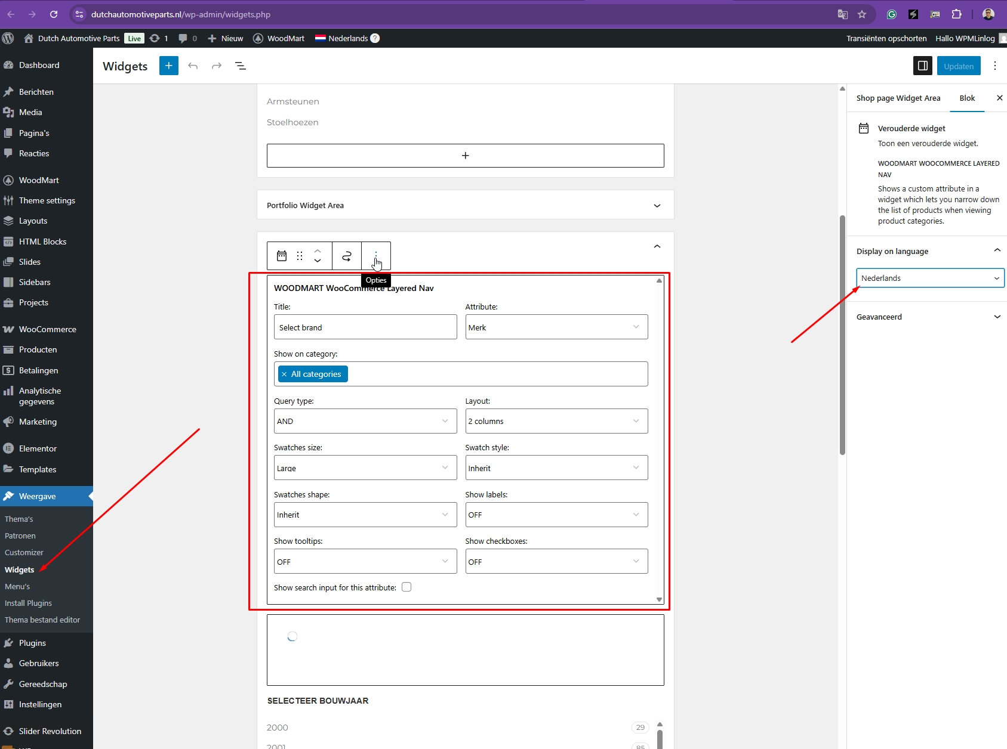Click the browser address bar URL
The width and height of the screenshot is (1007, 749).
(181, 14)
